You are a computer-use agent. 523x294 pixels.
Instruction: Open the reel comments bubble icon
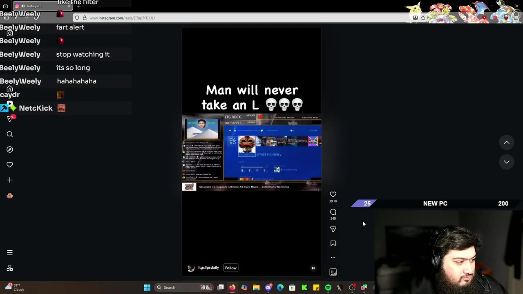(x=333, y=212)
